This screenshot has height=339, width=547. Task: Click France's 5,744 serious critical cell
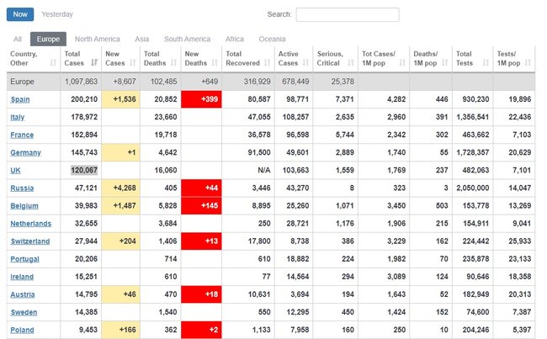[x=336, y=135]
